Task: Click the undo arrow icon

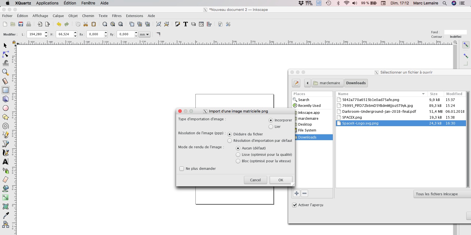Action: coord(59,24)
